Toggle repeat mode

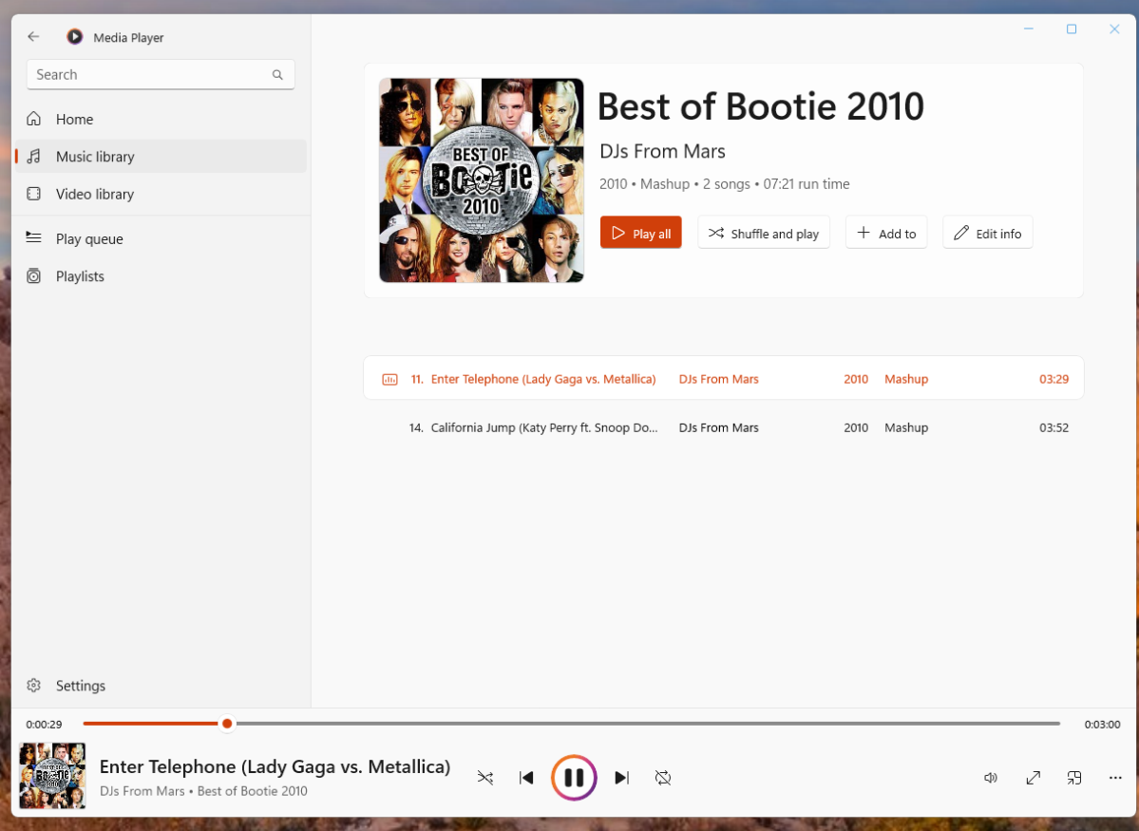pyautogui.click(x=662, y=777)
